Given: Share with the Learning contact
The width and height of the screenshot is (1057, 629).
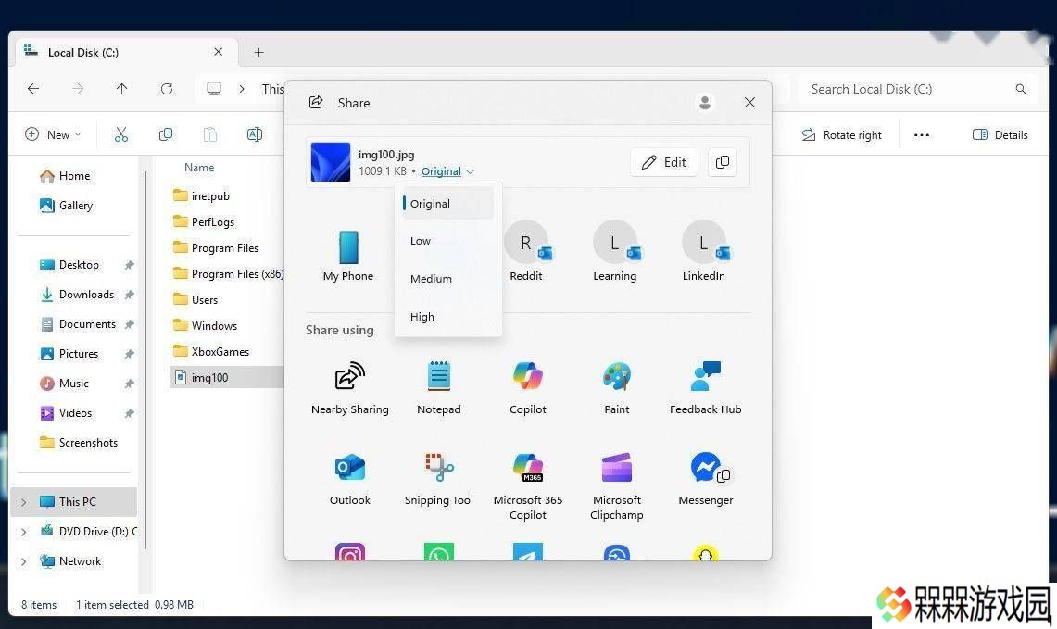Looking at the screenshot, I should click(x=615, y=251).
